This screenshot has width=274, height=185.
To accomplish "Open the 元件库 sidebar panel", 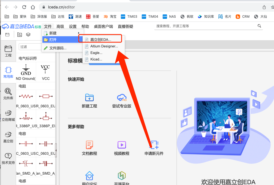I will [x=8, y=94].
